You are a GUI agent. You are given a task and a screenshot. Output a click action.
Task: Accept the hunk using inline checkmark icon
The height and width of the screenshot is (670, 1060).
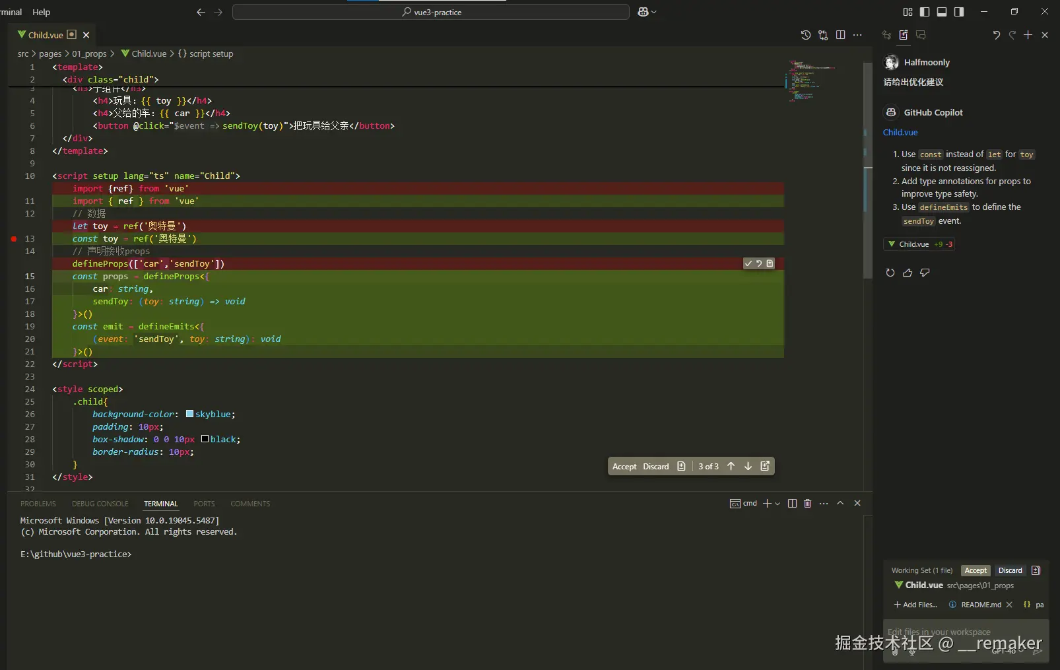pyautogui.click(x=748, y=263)
